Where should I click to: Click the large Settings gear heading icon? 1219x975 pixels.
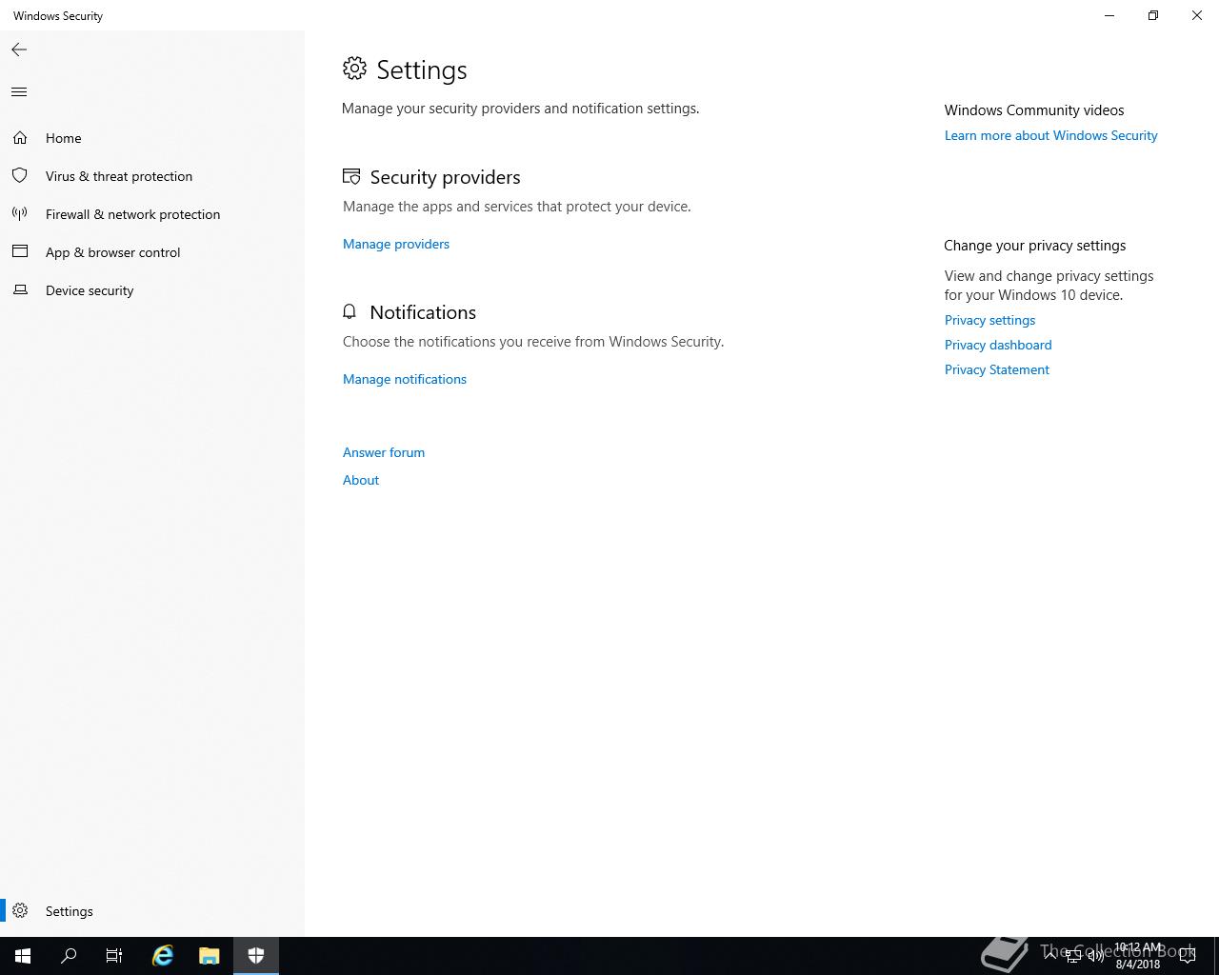(354, 69)
